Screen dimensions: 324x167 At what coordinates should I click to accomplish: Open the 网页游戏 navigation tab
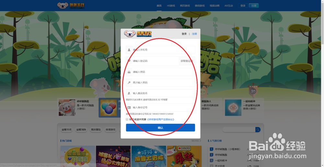click(x=185, y=6)
